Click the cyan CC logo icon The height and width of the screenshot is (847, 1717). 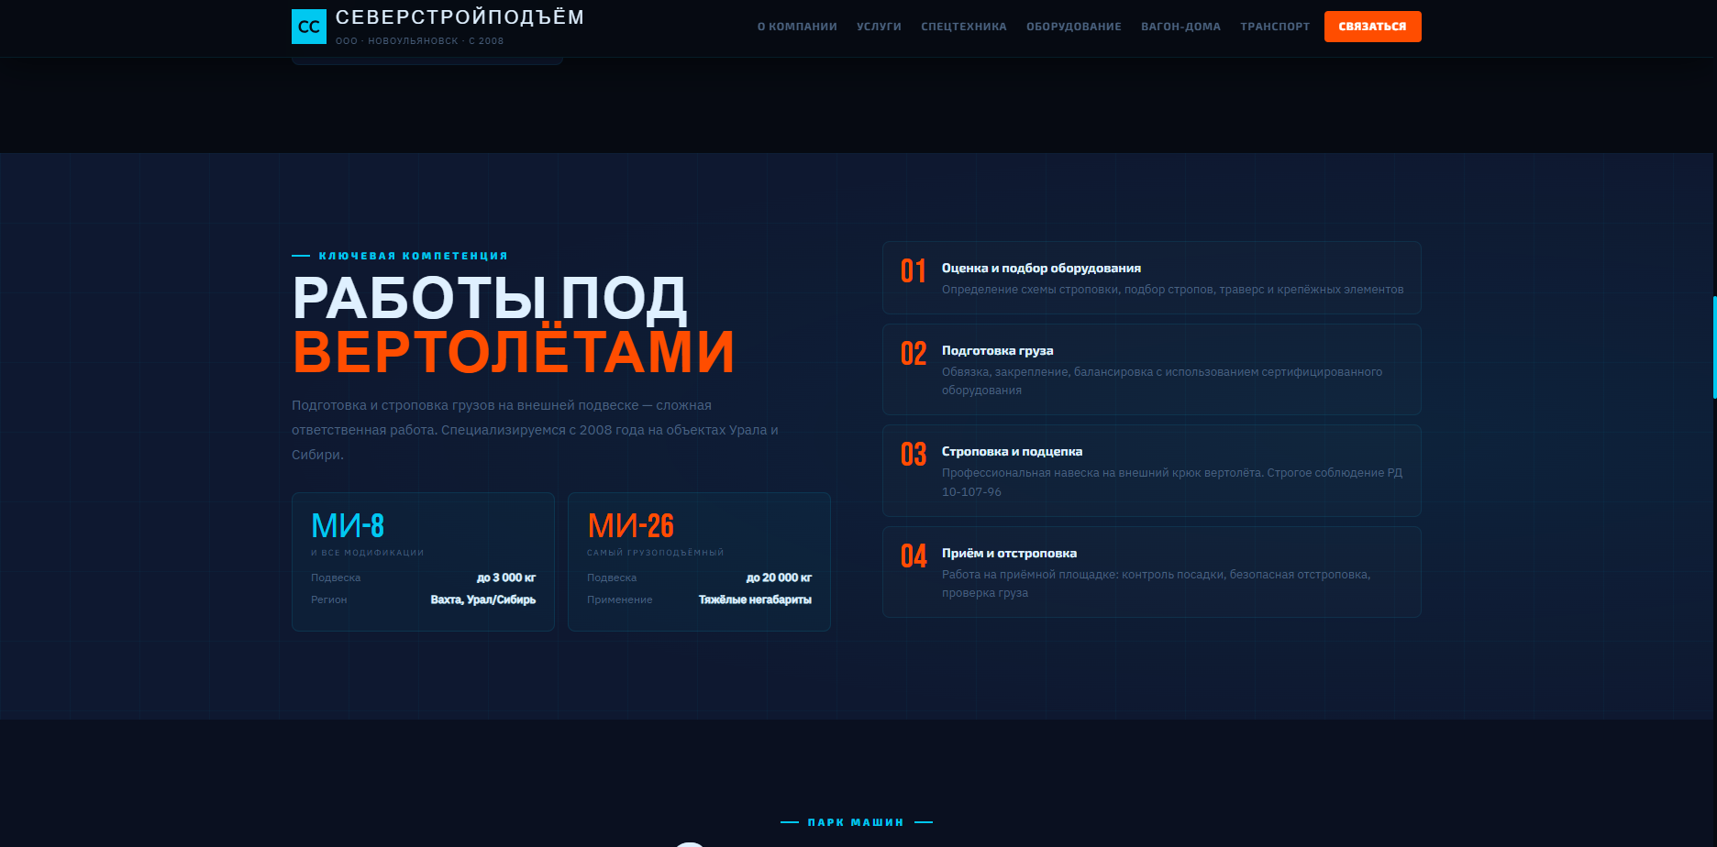tap(309, 27)
